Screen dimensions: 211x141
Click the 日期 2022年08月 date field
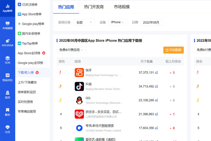pyautogui.click(x=151, y=22)
